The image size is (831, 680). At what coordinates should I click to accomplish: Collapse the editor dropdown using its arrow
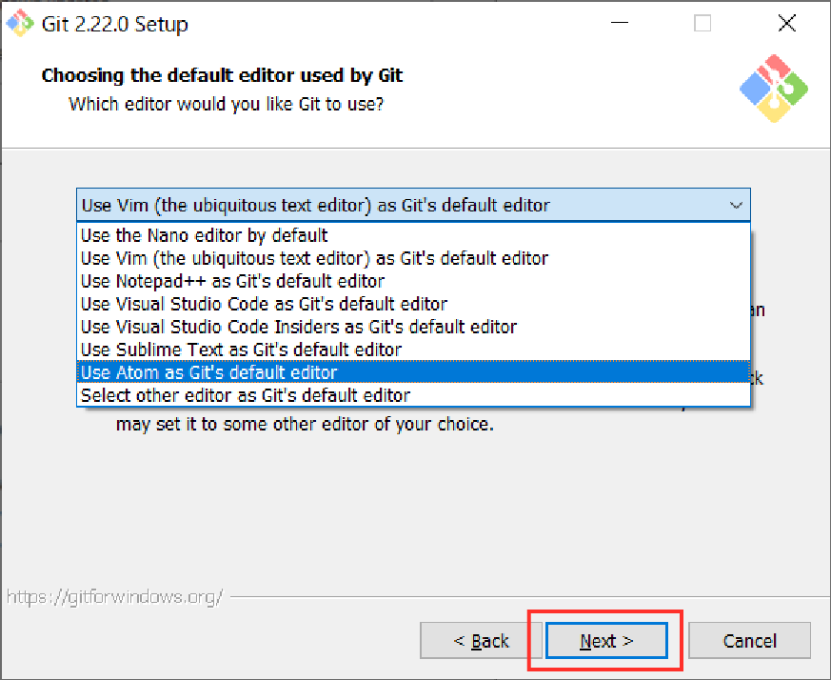[735, 206]
